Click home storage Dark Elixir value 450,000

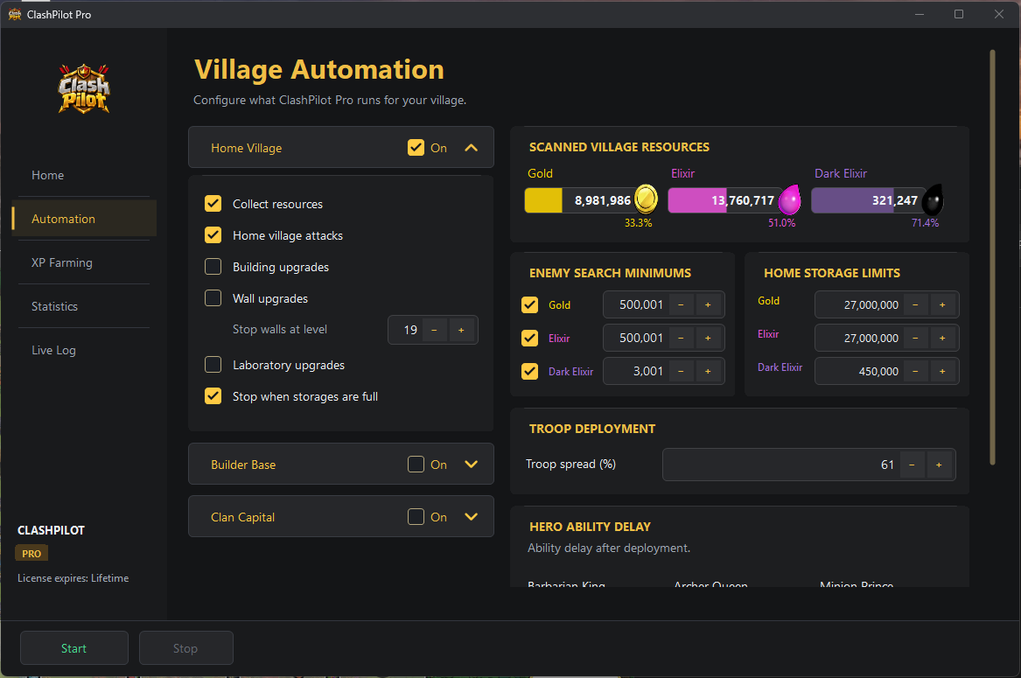(x=878, y=371)
